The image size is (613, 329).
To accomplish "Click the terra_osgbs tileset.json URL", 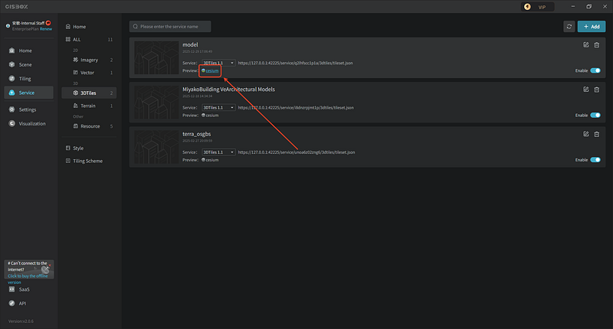I will coord(297,152).
